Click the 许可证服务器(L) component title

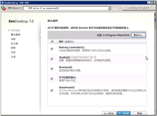point(68,78)
